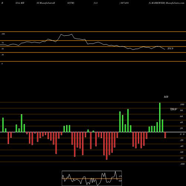Click the MR axis label 80

coord(182,110)
